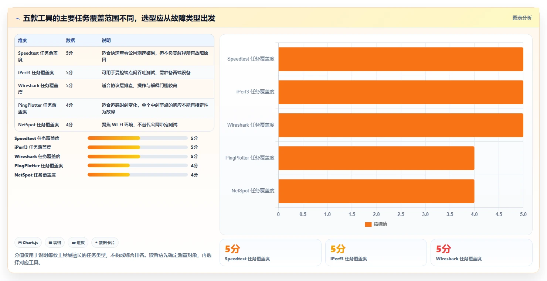
Task: Click the Wireshark 任务覆盖度 progress bar
Action: 137,157
